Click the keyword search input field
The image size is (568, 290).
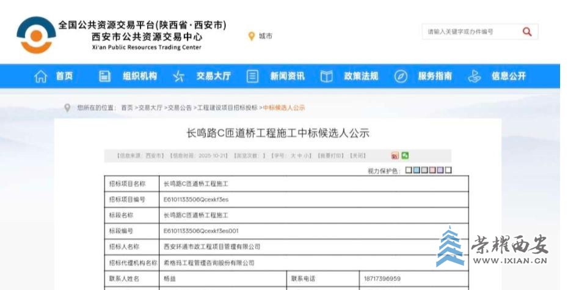pos(470,32)
